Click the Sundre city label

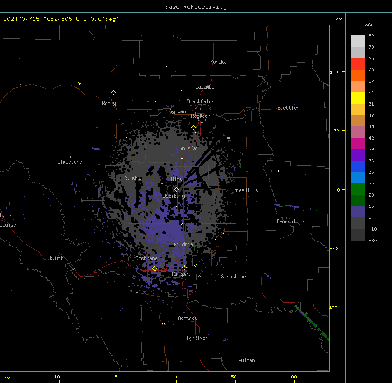133,178
